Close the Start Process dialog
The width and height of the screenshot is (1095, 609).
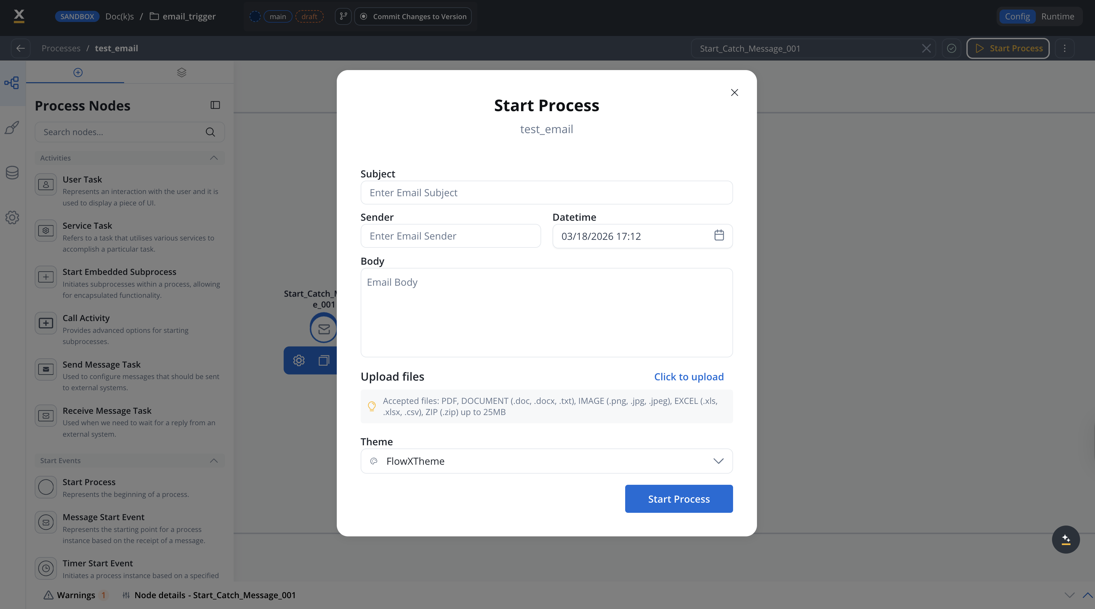point(734,92)
